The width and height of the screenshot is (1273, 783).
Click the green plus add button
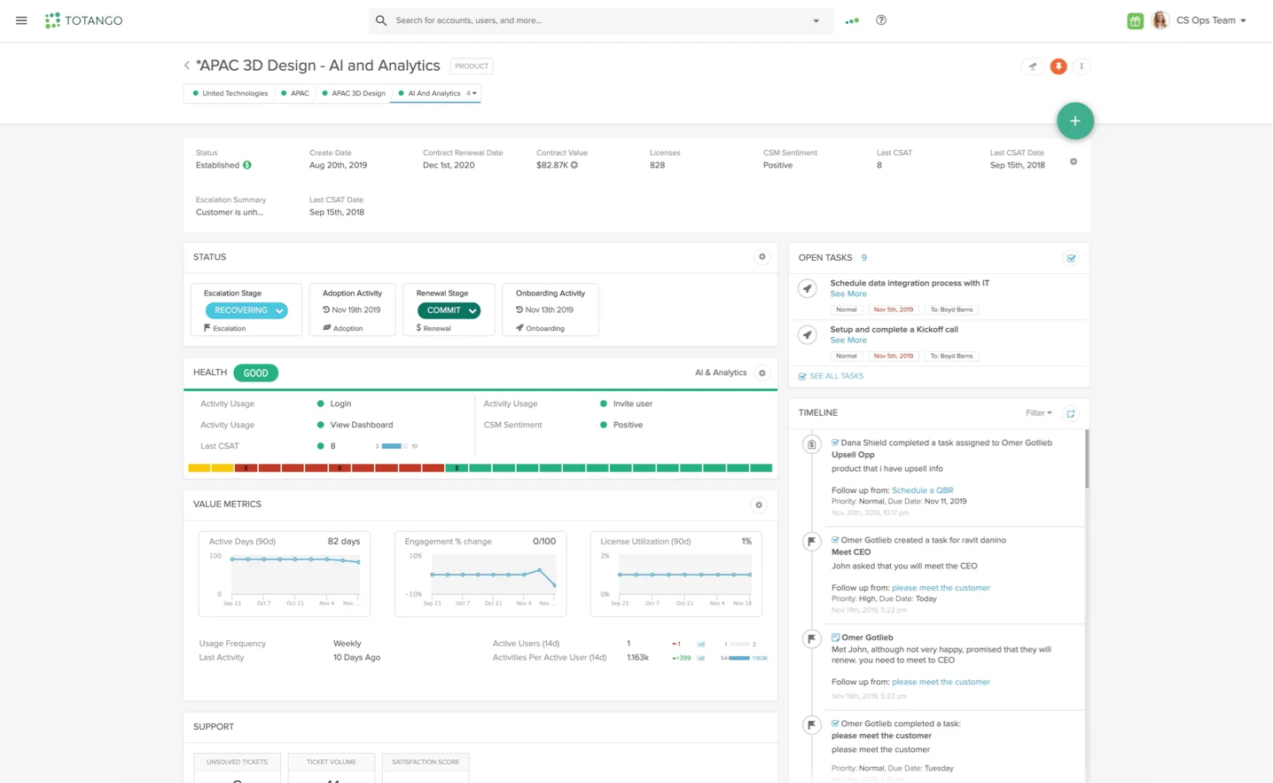[x=1074, y=121]
